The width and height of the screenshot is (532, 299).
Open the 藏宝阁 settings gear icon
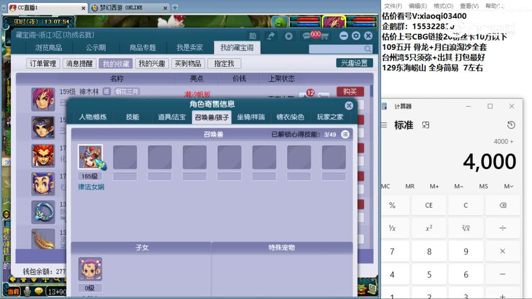356,36
